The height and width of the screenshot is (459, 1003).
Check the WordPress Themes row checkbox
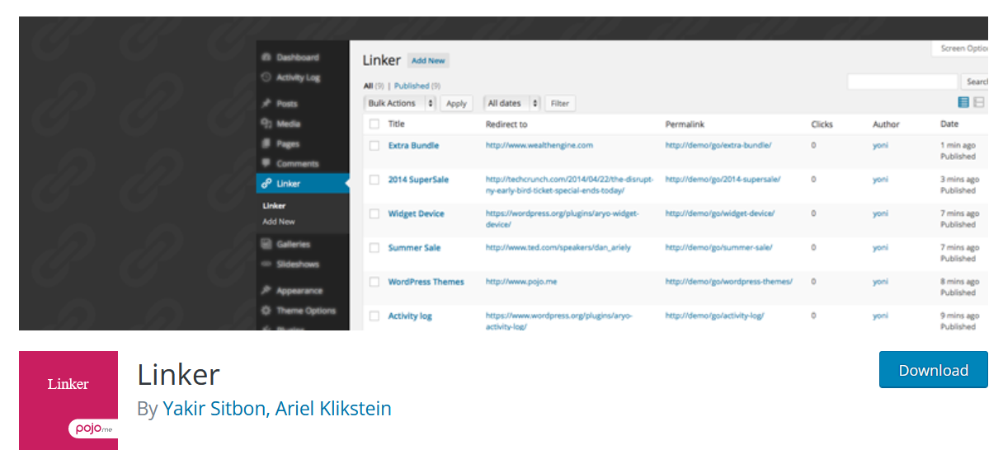(374, 282)
